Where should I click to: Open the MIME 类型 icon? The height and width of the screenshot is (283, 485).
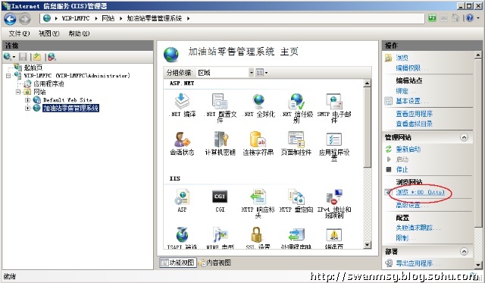(x=220, y=234)
